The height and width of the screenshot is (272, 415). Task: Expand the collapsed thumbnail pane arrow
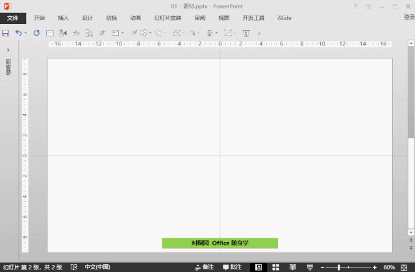click(8, 50)
